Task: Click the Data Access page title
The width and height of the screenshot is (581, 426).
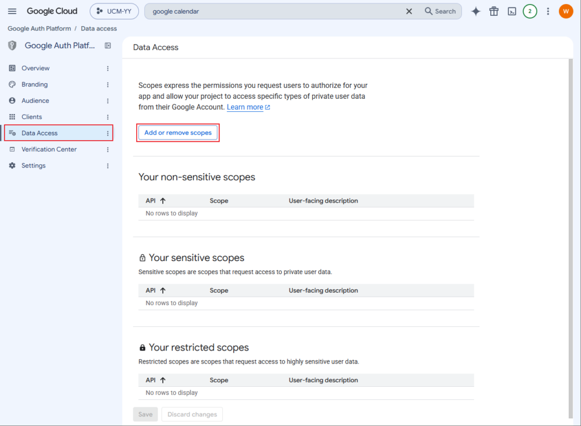Action: 155,48
